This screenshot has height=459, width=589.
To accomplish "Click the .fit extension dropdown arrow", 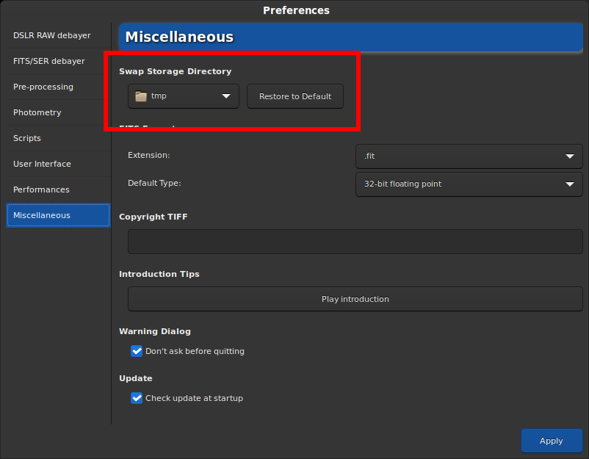I will click(x=569, y=156).
